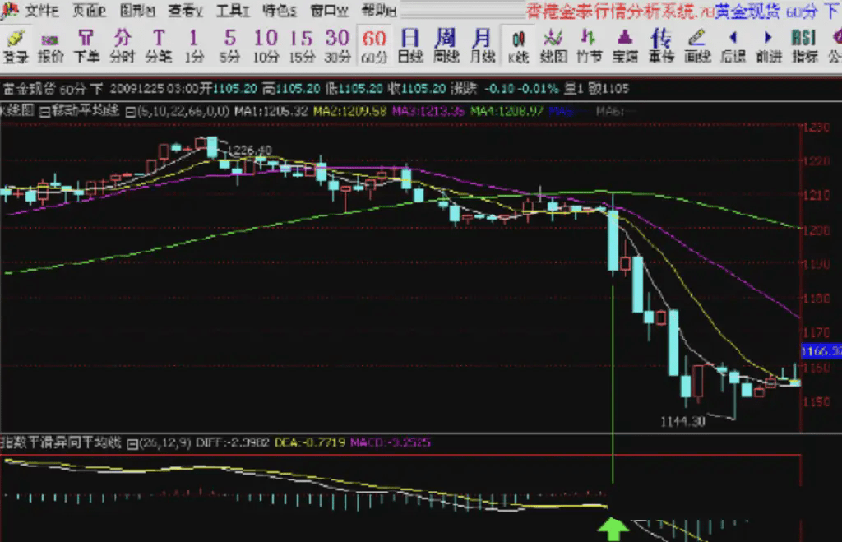This screenshot has height=542, width=842.
Task: Click the 下单 order toolbar icon
Action: (x=86, y=46)
